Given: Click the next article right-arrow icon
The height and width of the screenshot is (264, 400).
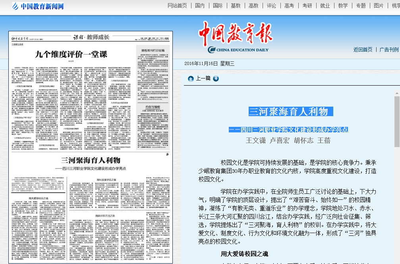Looking at the screenshot, I should click(216, 78).
